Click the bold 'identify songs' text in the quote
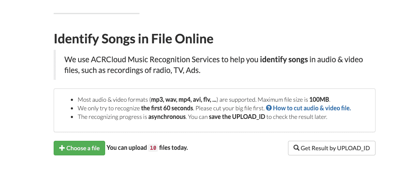The height and width of the screenshot is (182, 406). [284, 60]
